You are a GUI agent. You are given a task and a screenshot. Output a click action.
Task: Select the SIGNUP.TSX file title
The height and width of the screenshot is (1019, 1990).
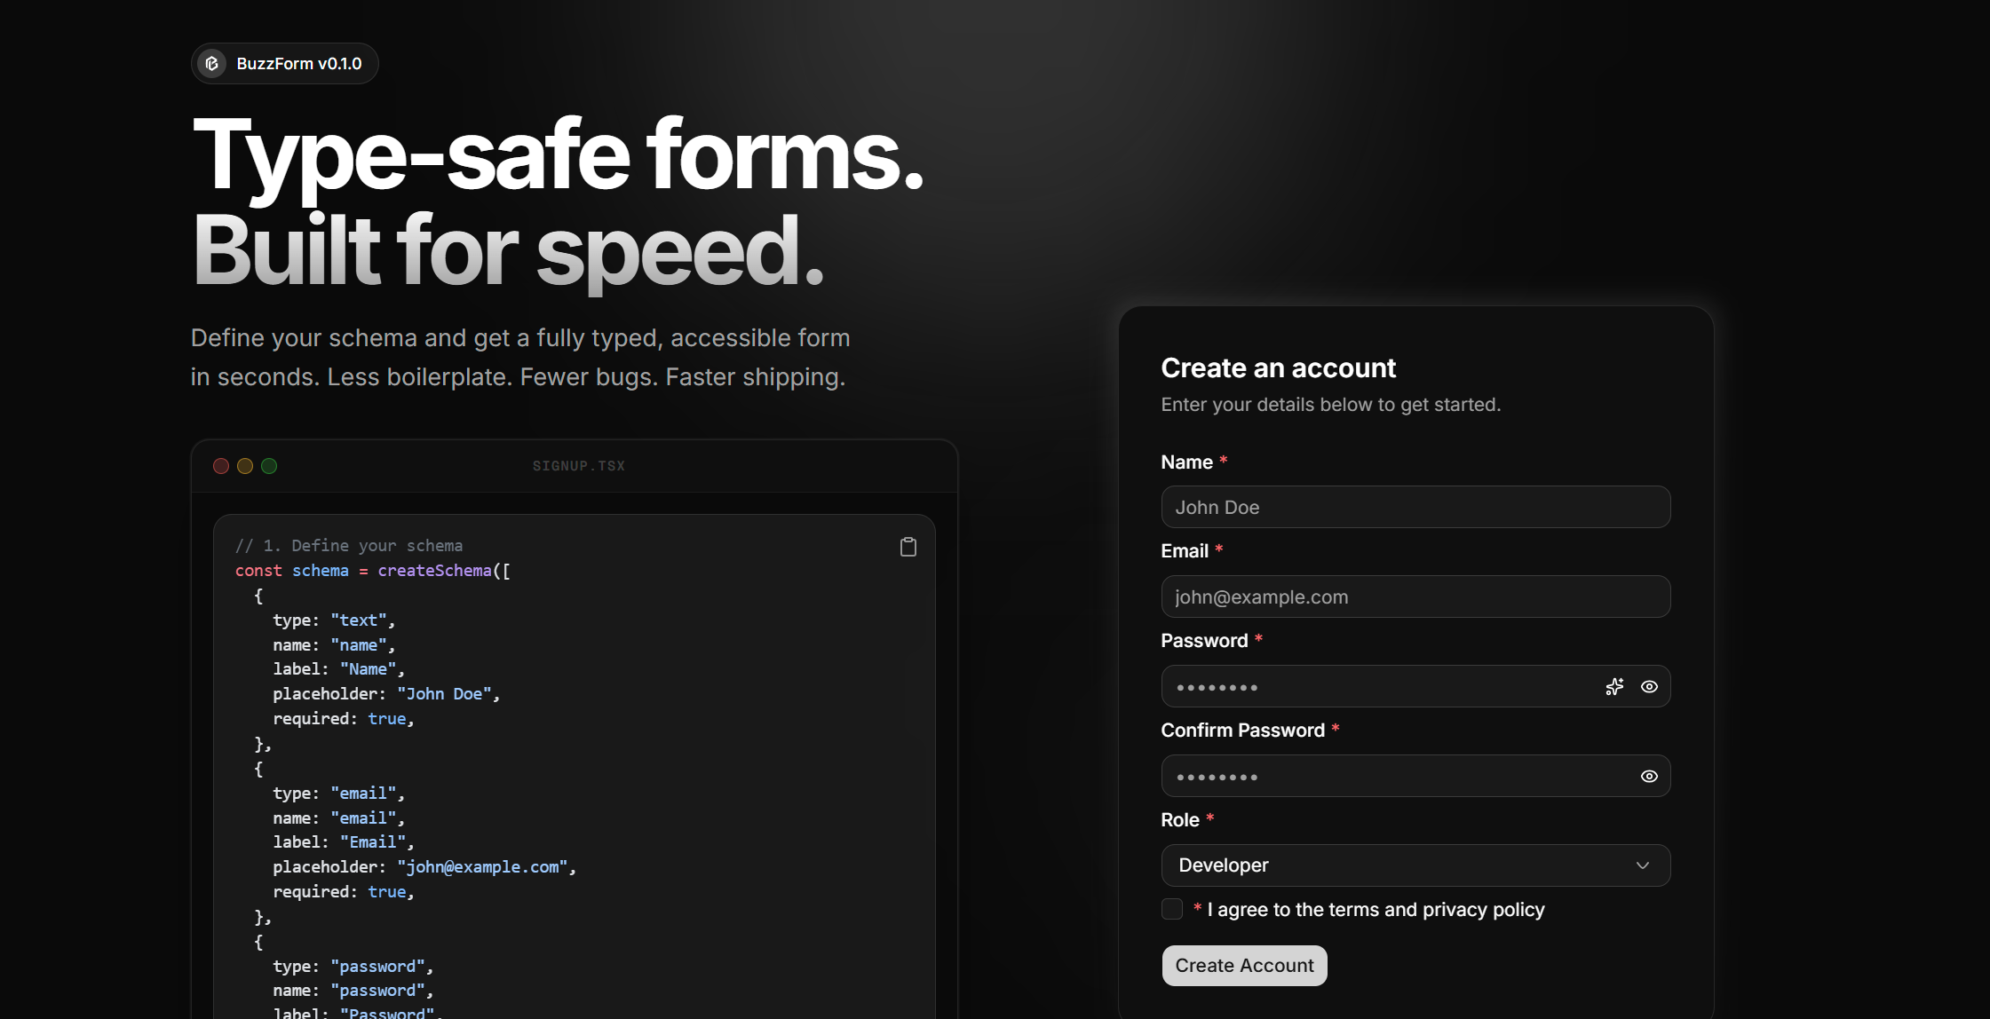579,466
